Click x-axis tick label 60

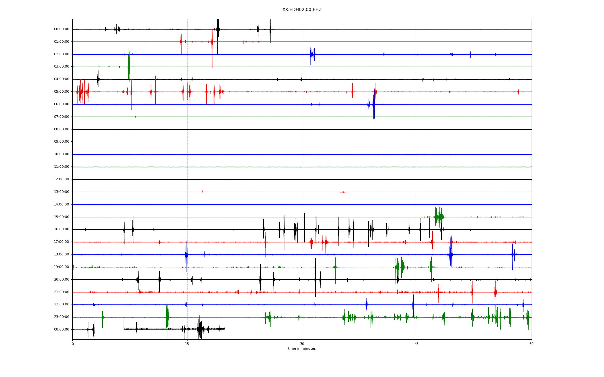[x=531, y=344]
